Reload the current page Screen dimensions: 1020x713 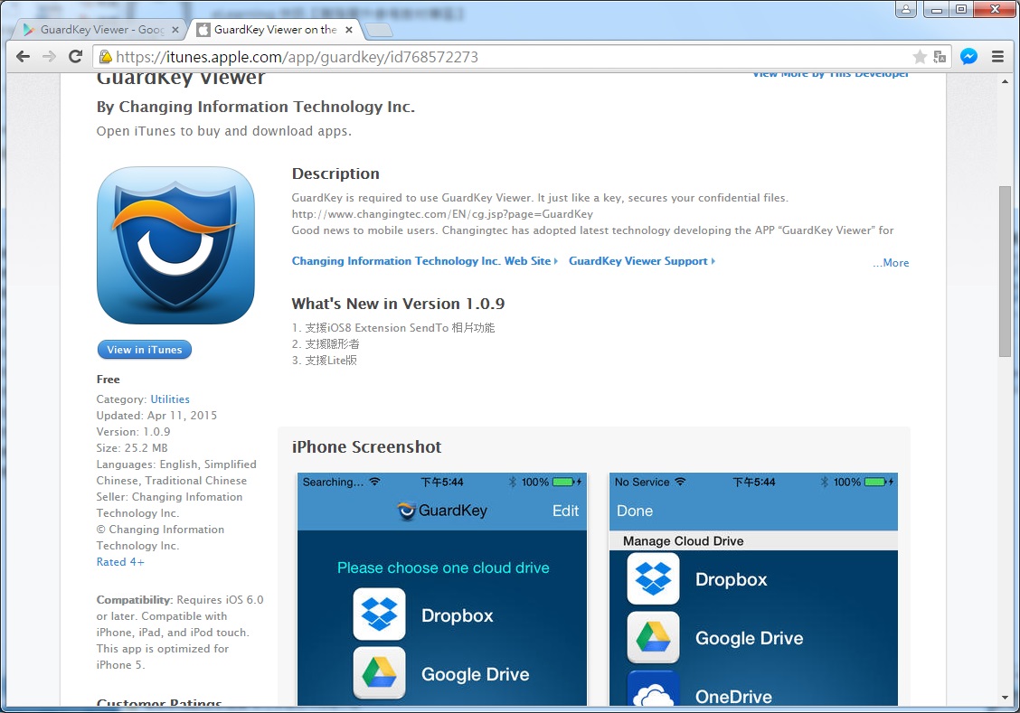coord(75,57)
